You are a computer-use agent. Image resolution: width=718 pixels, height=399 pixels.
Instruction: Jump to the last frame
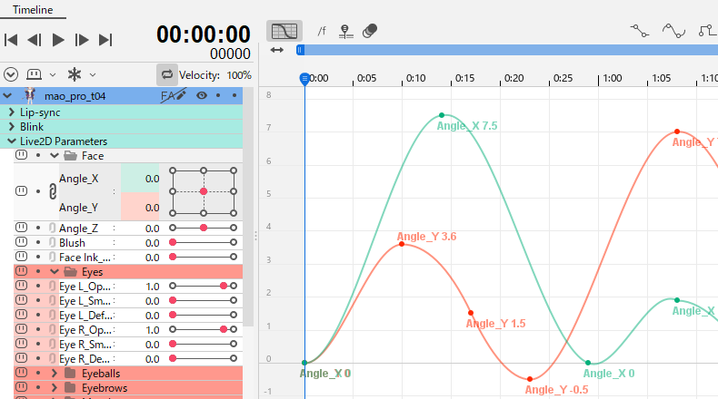[105, 40]
